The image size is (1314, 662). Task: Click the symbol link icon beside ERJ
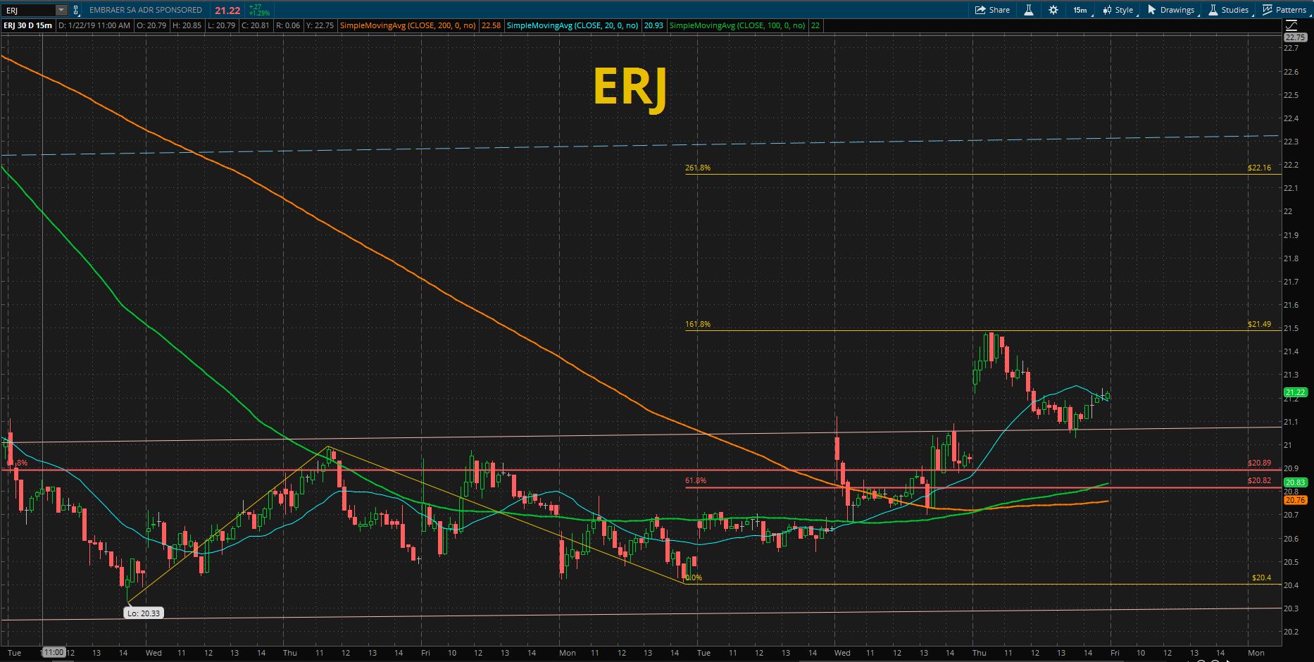75,10
